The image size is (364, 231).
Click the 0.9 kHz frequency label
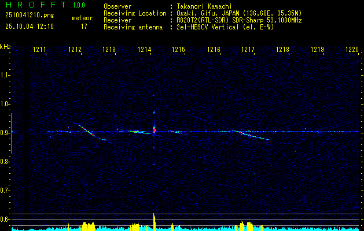tap(5, 133)
